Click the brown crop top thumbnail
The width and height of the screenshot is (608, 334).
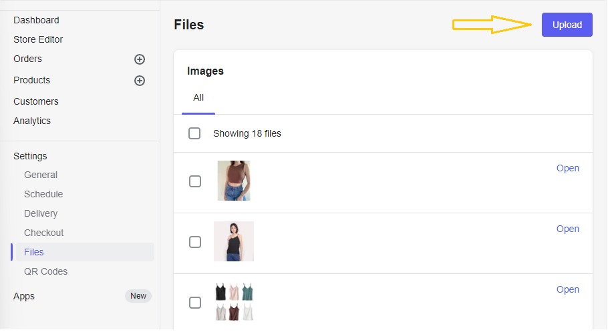point(234,181)
